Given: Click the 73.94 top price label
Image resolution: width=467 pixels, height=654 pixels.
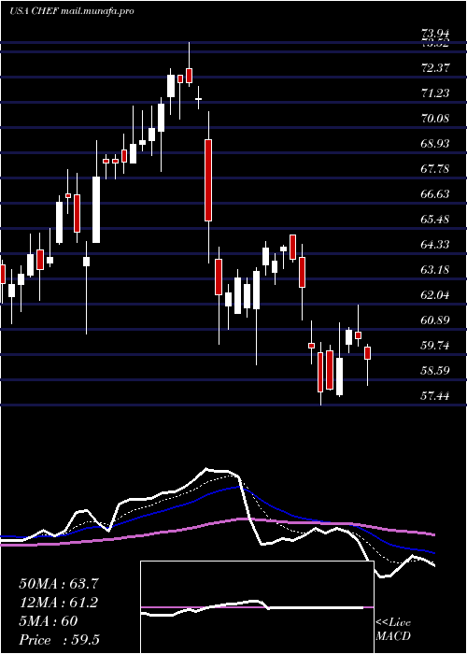Looking at the screenshot, I should pyautogui.click(x=435, y=34).
